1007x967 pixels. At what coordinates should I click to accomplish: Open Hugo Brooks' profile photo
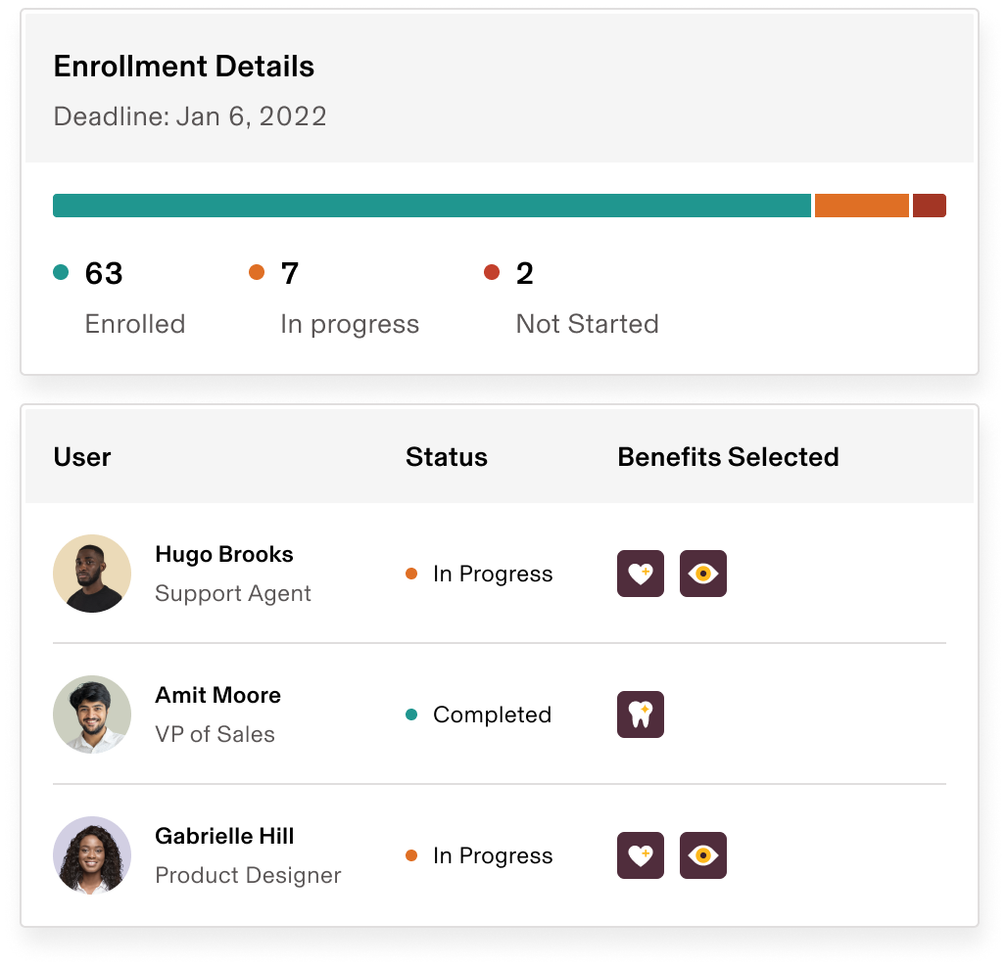pyautogui.click(x=92, y=573)
